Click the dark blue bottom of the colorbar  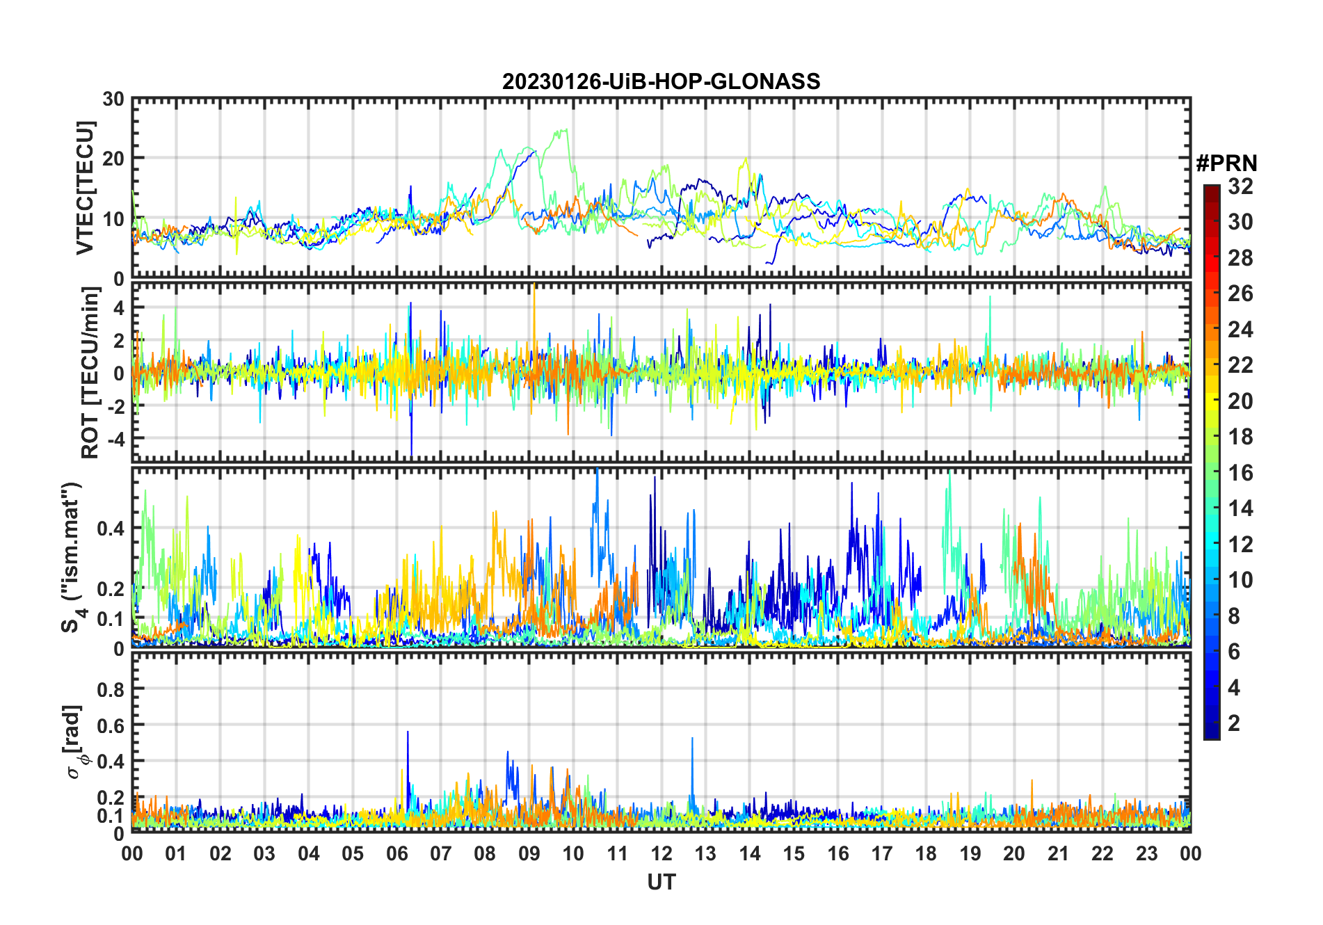[1211, 732]
